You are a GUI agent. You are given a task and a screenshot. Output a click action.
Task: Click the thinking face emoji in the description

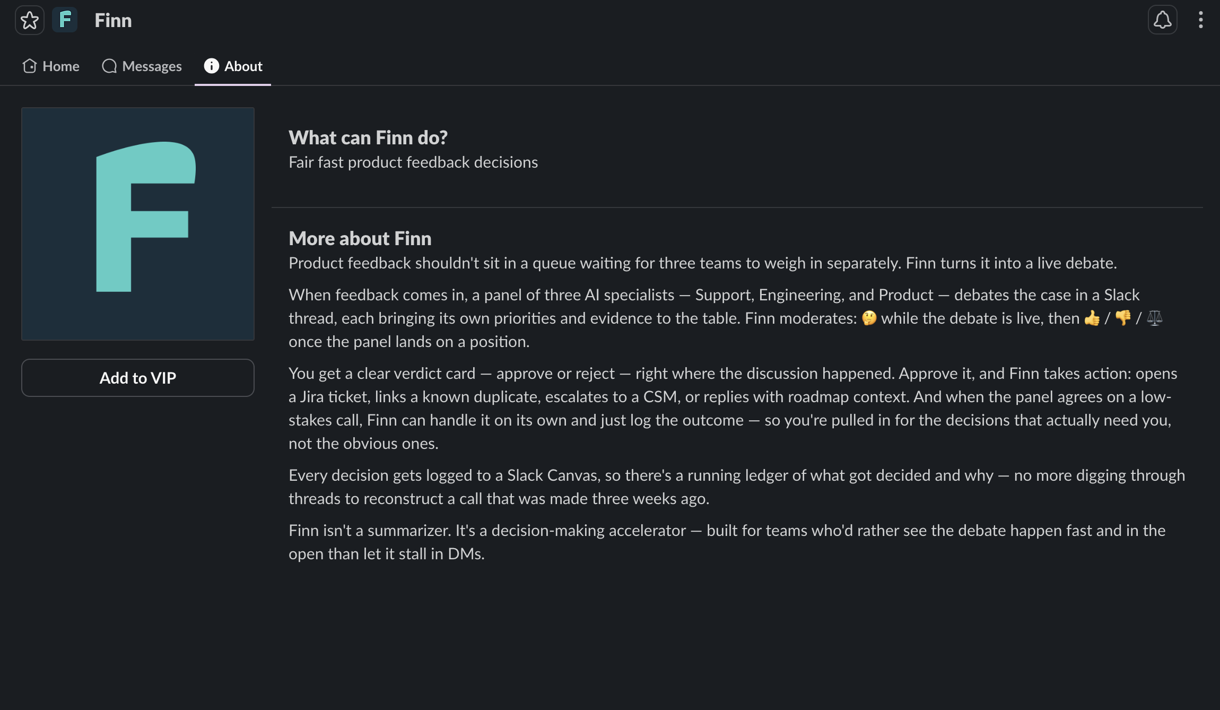click(869, 318)
